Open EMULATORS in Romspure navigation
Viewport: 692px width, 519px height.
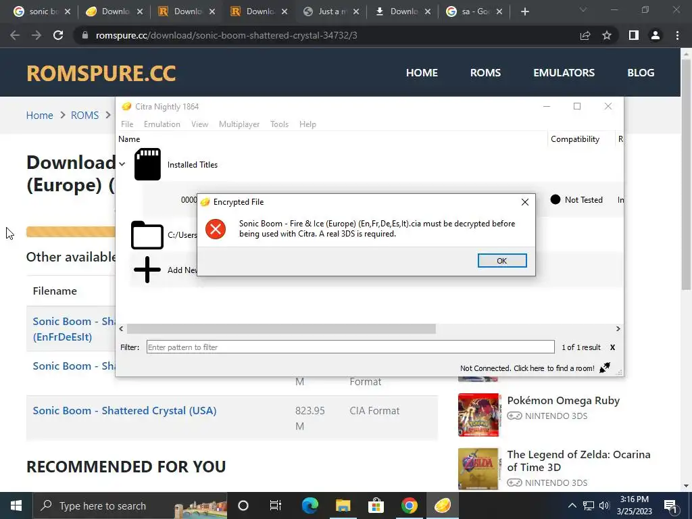[564, 73]
